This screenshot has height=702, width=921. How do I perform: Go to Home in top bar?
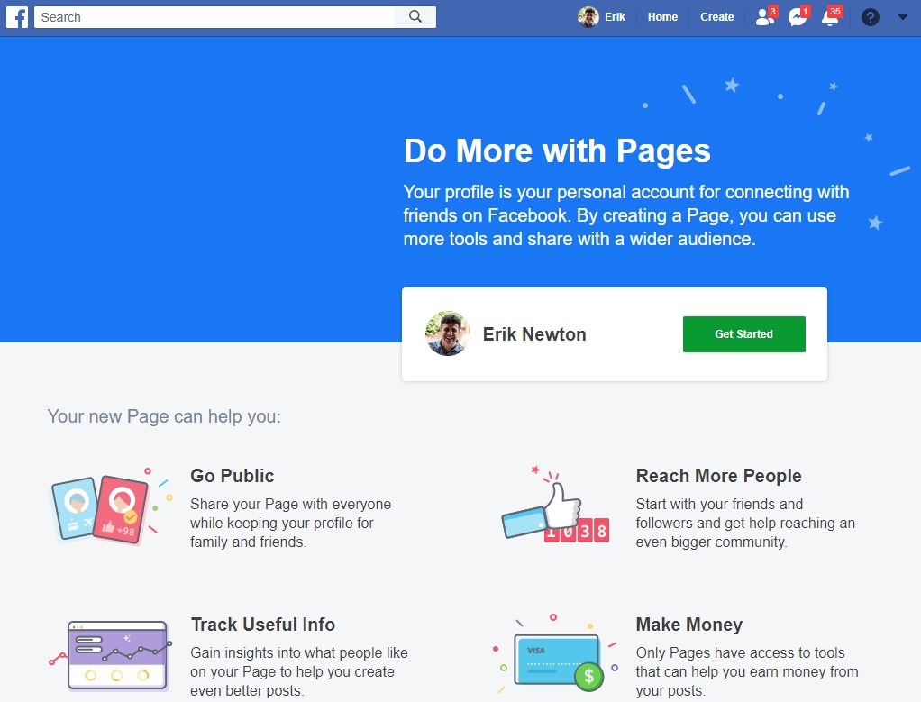point(662,17)
